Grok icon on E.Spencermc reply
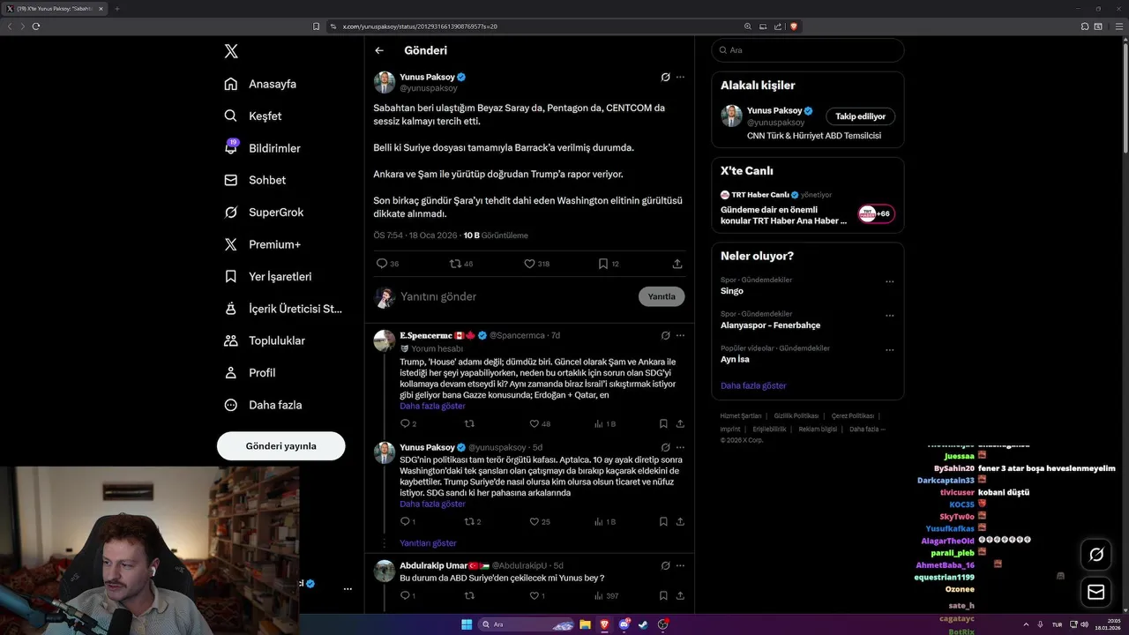This screenshot has height=635, width=1129. coord(666,335)
